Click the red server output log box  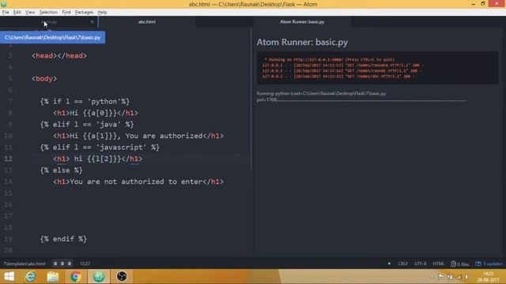pyautogui.click(x=378, y=68)
